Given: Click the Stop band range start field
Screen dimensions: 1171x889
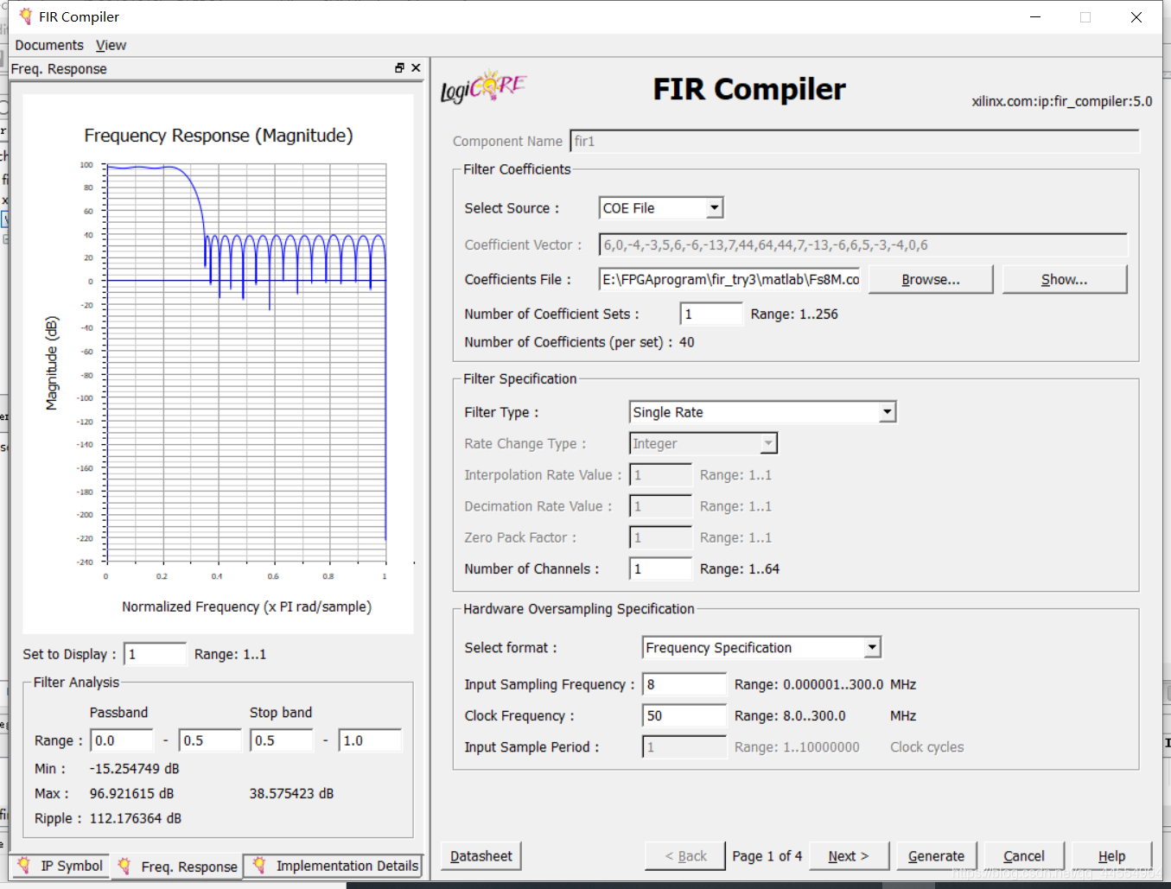Looking at the screenshot, I should (282, 740).
